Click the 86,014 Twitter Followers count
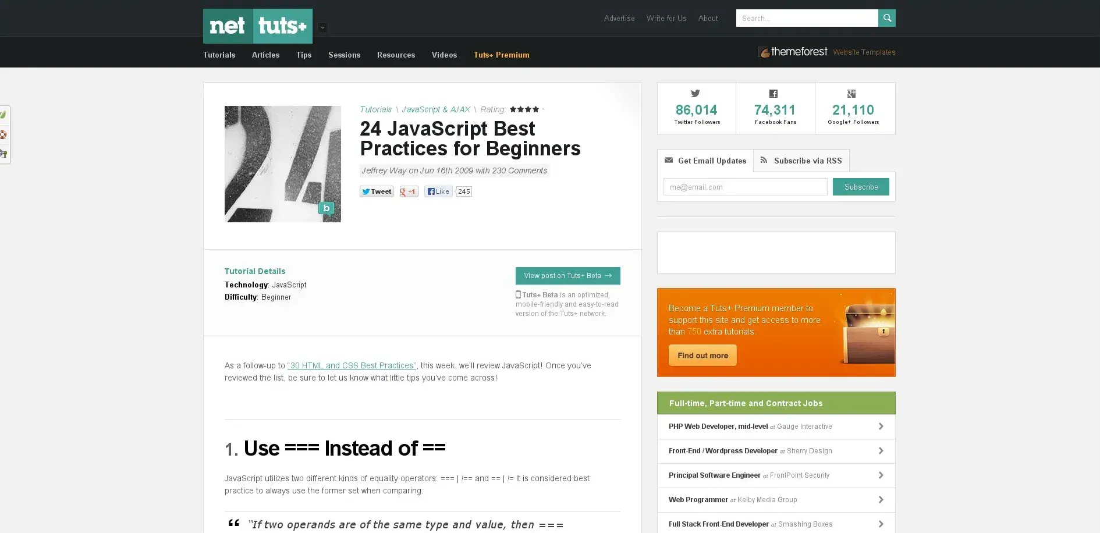The width and height of the screenshot is (1100, 533). point(697,110)
